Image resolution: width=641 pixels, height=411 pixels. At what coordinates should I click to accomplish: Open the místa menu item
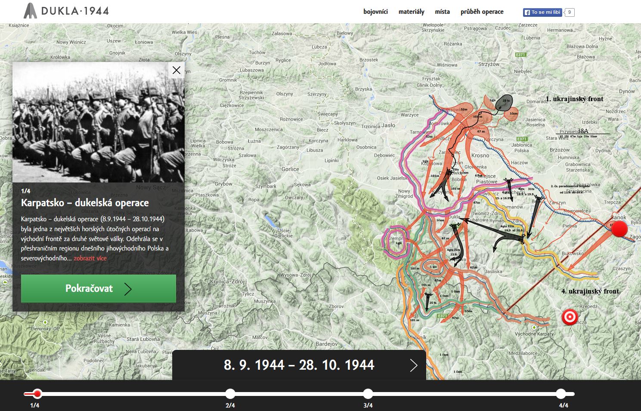pos(442,12)
